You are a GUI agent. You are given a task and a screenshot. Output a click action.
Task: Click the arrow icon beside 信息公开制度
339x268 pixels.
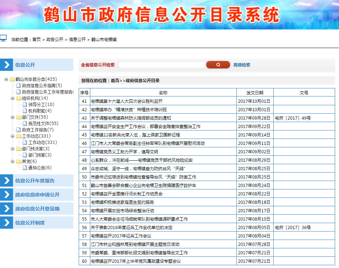coord(6,223)
